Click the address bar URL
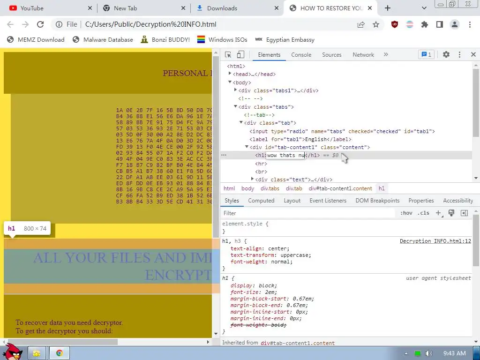 click(150, 24)
